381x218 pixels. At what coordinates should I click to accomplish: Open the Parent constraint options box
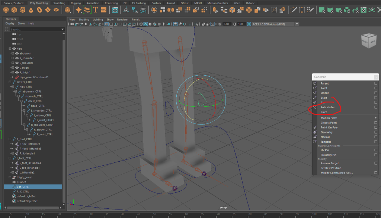376,83
